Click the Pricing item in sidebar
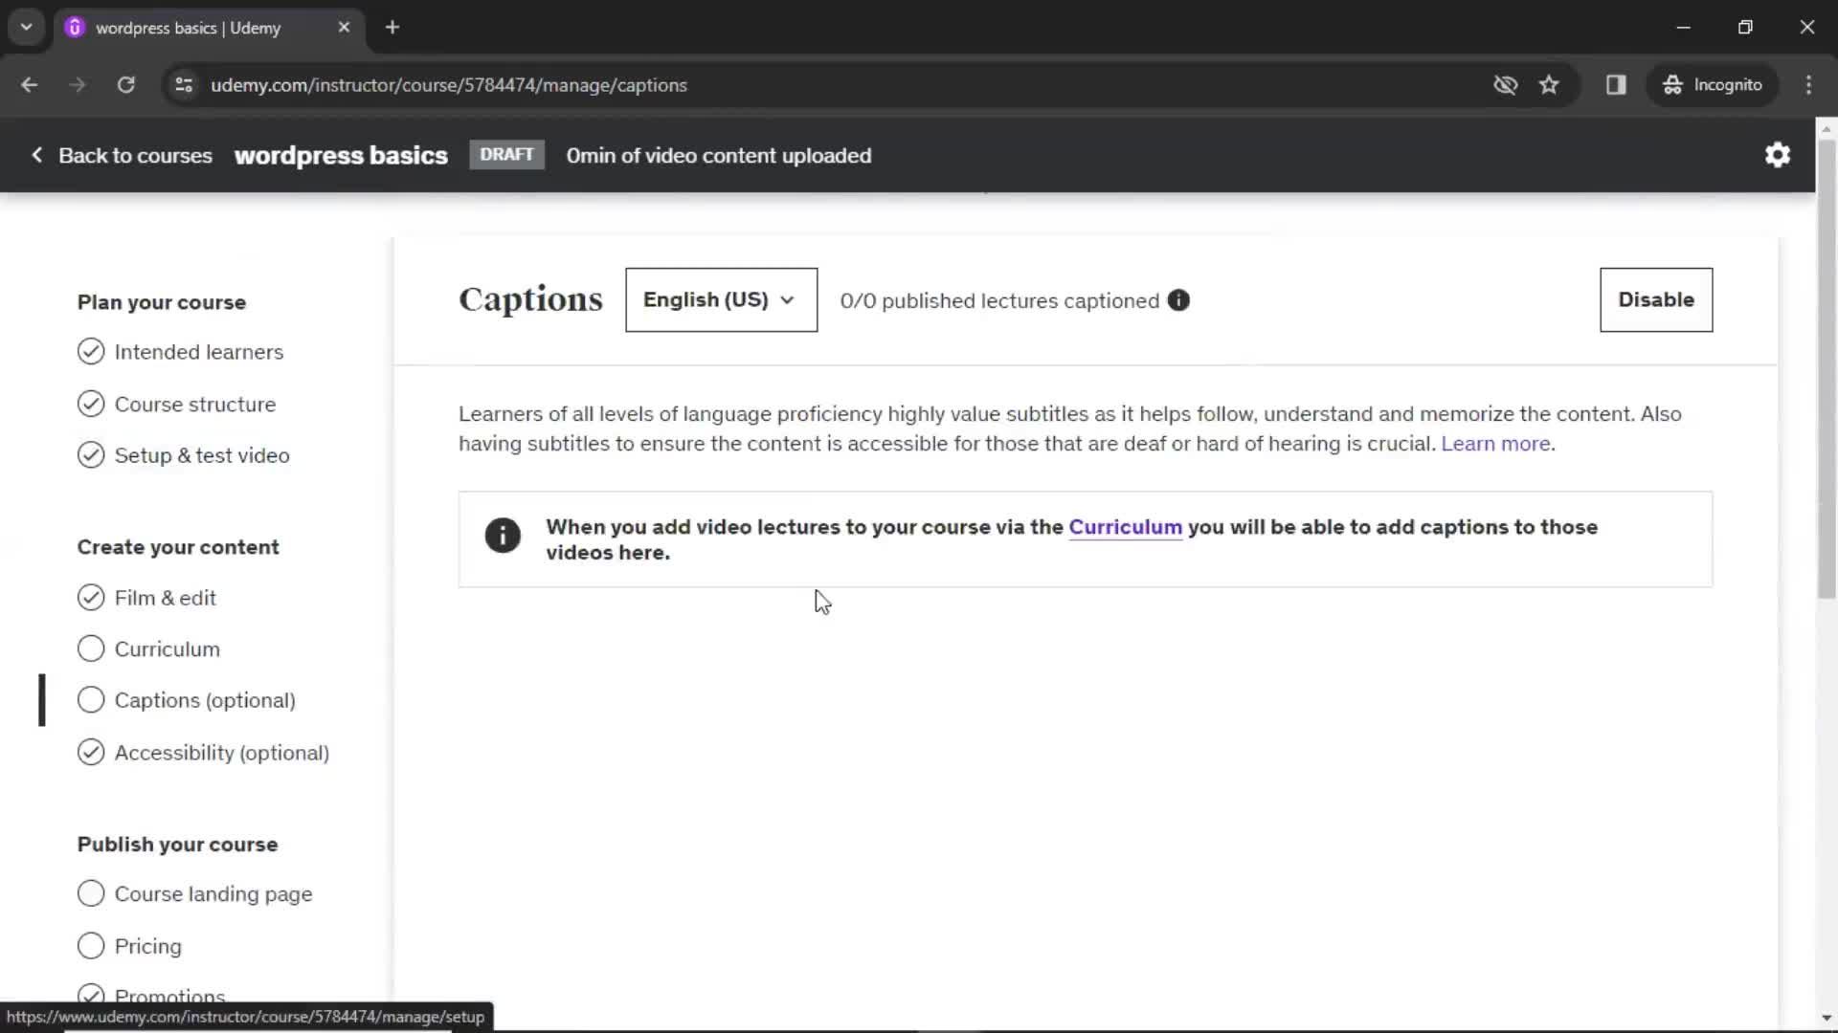 coord(147,946)
